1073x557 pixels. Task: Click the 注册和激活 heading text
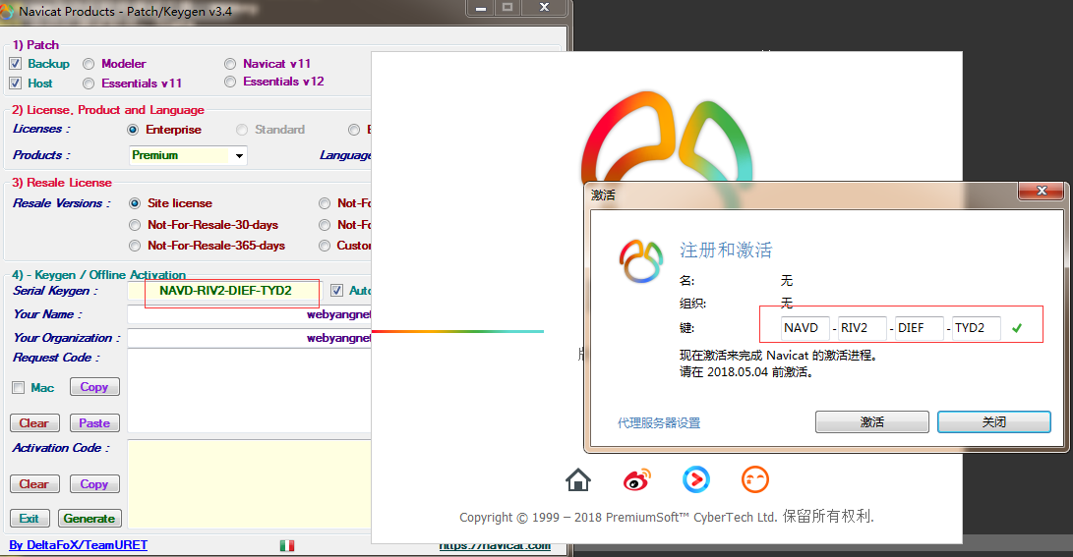point(726,251)
